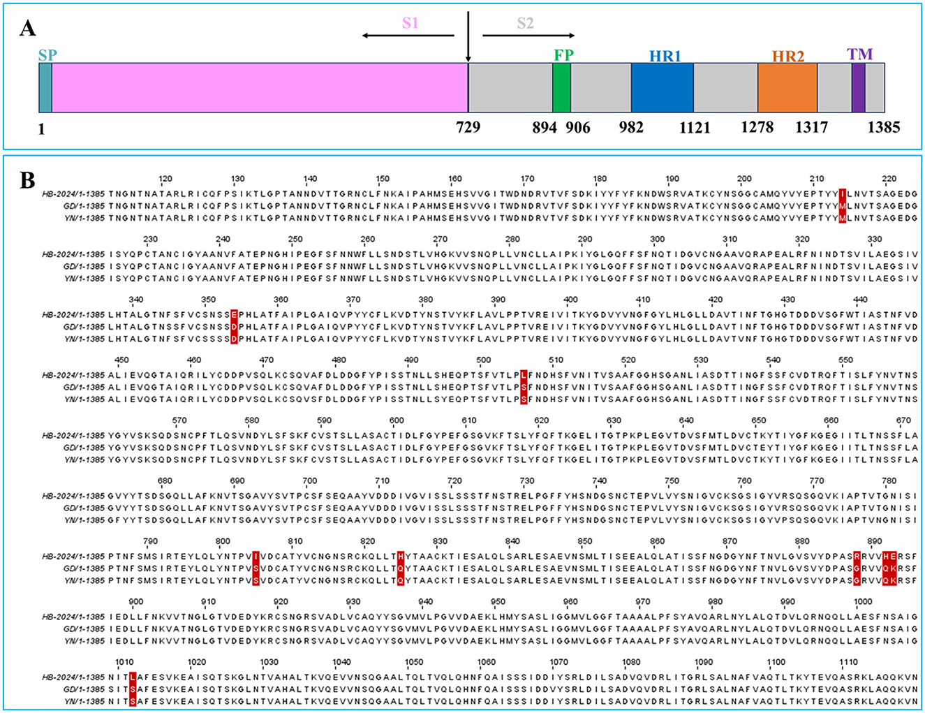Click alignment ruler number 800
This screenshot has height=713, width=925.
click(x=223, y=541)
